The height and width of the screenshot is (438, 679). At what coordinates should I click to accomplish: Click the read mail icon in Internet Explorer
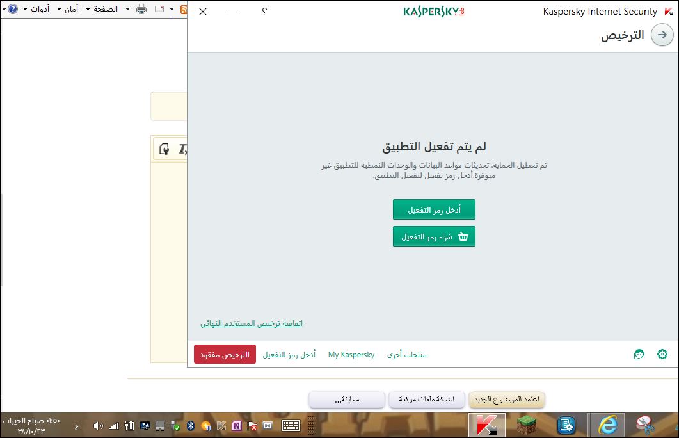tap(159, 9)
